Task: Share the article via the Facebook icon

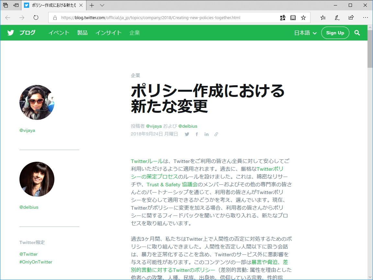Action: [x=197, y=134]
